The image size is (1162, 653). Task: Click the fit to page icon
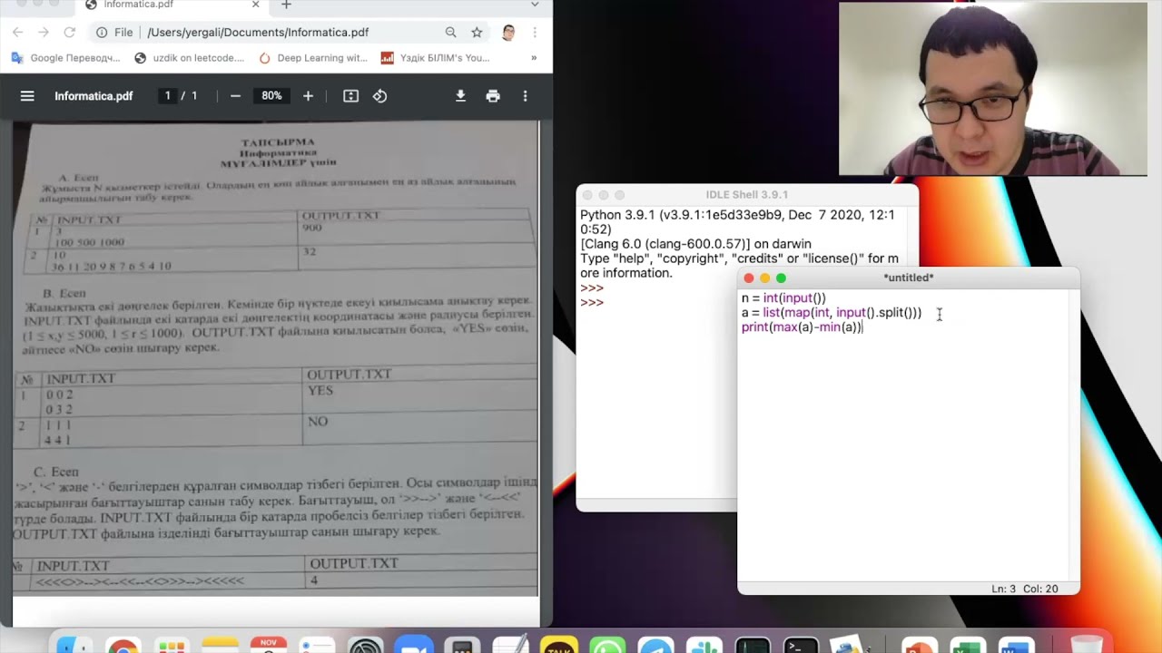pyautogui.click(x=351, y=96)
